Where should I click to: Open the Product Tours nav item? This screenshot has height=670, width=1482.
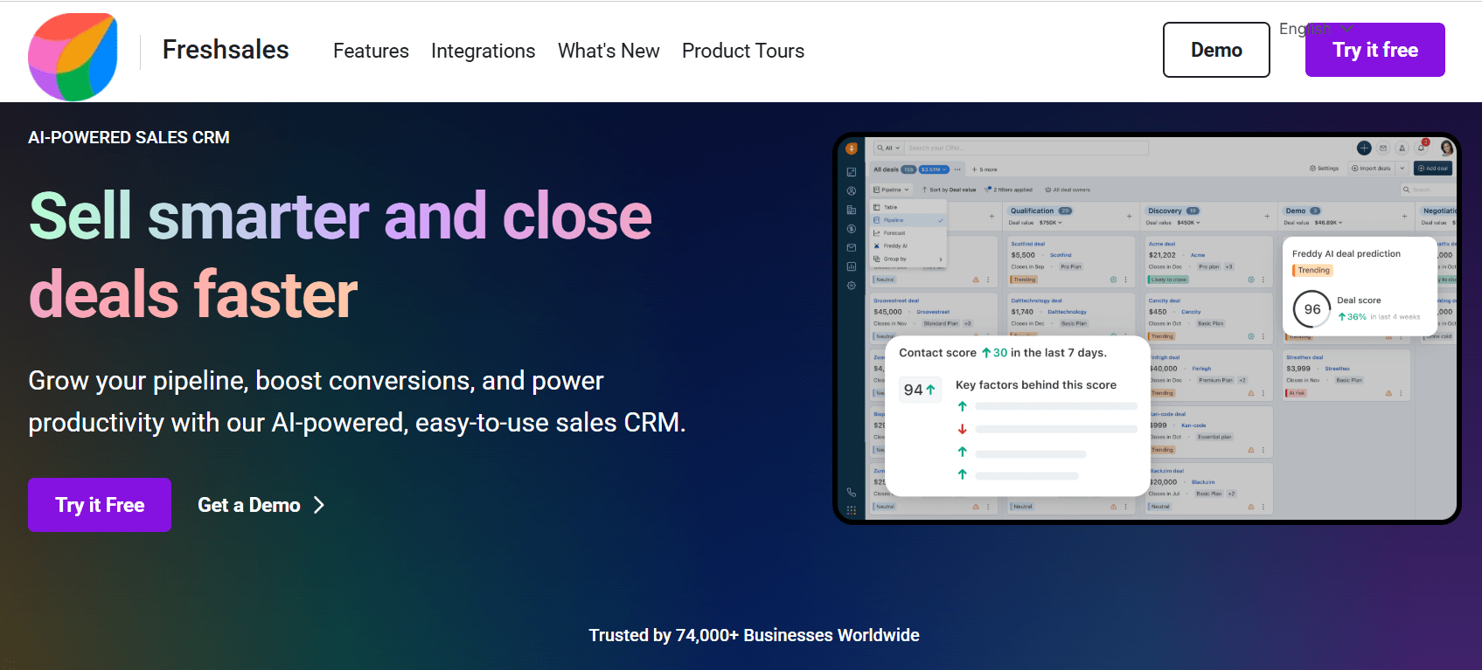coord(743,51)
